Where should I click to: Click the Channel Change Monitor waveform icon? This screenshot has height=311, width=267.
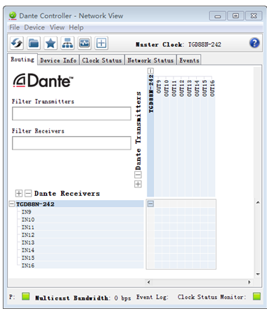tap(84, 43)
